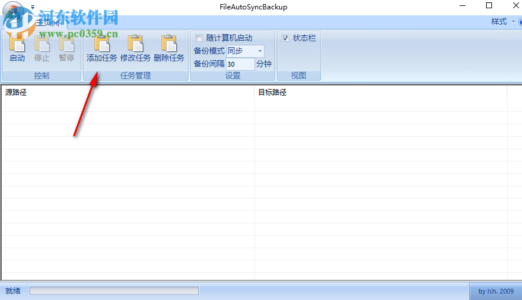The height and width of the screenshot is (300, 522).
Task: Click the 备份间隔 minutes input field
Action: tap(240, 64)
